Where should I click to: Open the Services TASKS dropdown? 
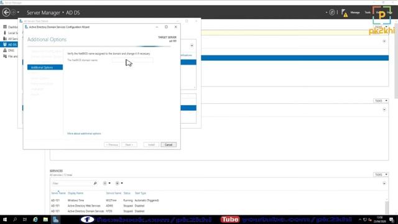(381, 174)
